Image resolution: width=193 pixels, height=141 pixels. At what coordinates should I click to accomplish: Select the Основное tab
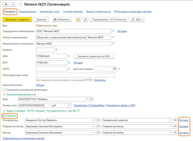click(x=10, y=12)
